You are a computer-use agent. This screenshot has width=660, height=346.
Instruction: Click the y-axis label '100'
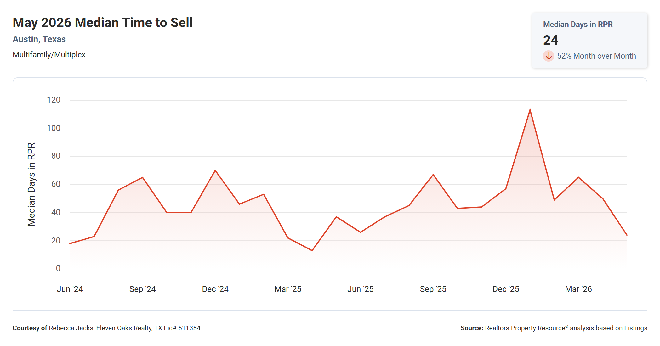[x=54, y=128]
